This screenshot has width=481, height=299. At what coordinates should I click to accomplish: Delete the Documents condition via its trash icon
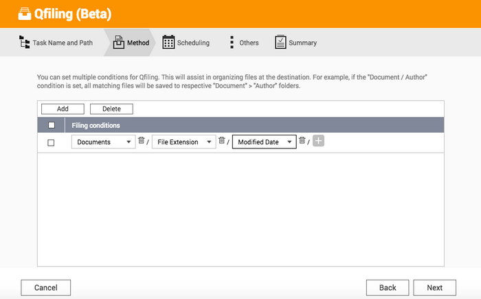tap(141, 140)
